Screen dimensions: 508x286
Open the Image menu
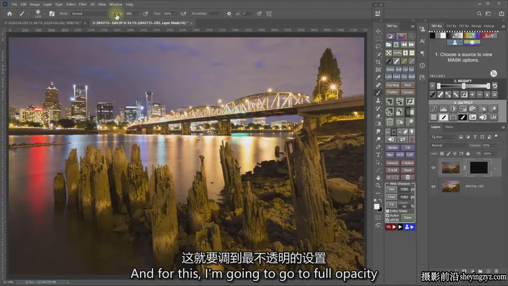(35, 4)
